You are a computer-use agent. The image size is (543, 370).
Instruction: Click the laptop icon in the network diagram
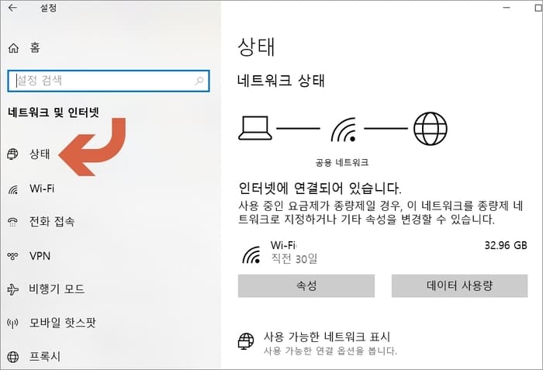pos(255,128)
